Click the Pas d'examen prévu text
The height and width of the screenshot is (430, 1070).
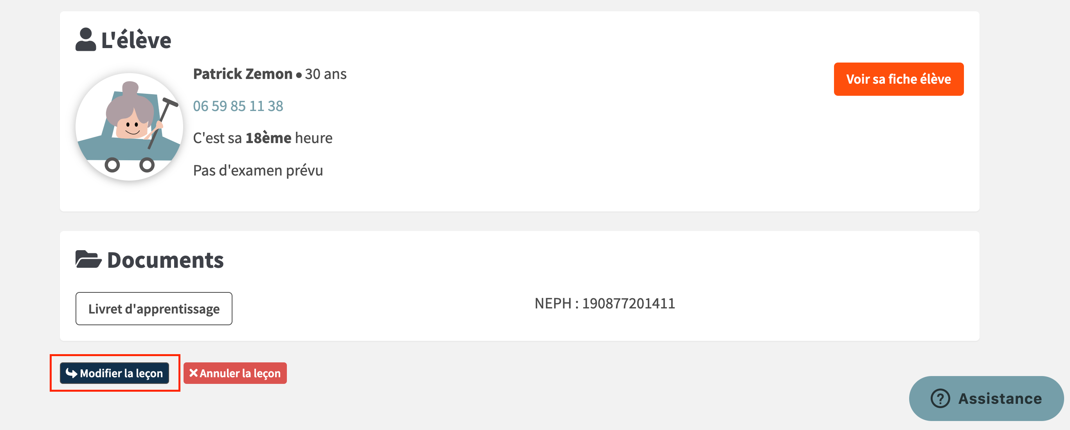pyautogui.click(x=258, y=170)
